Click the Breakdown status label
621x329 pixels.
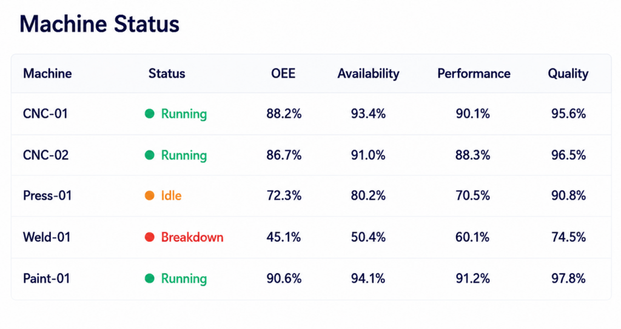192,237
